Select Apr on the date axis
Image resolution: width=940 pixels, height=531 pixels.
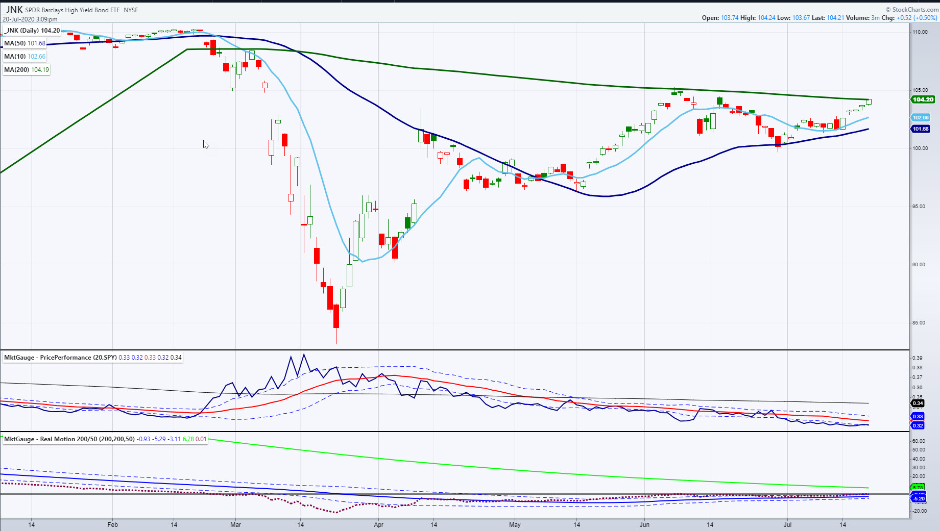pyautogui.click(x=378, y=524)
